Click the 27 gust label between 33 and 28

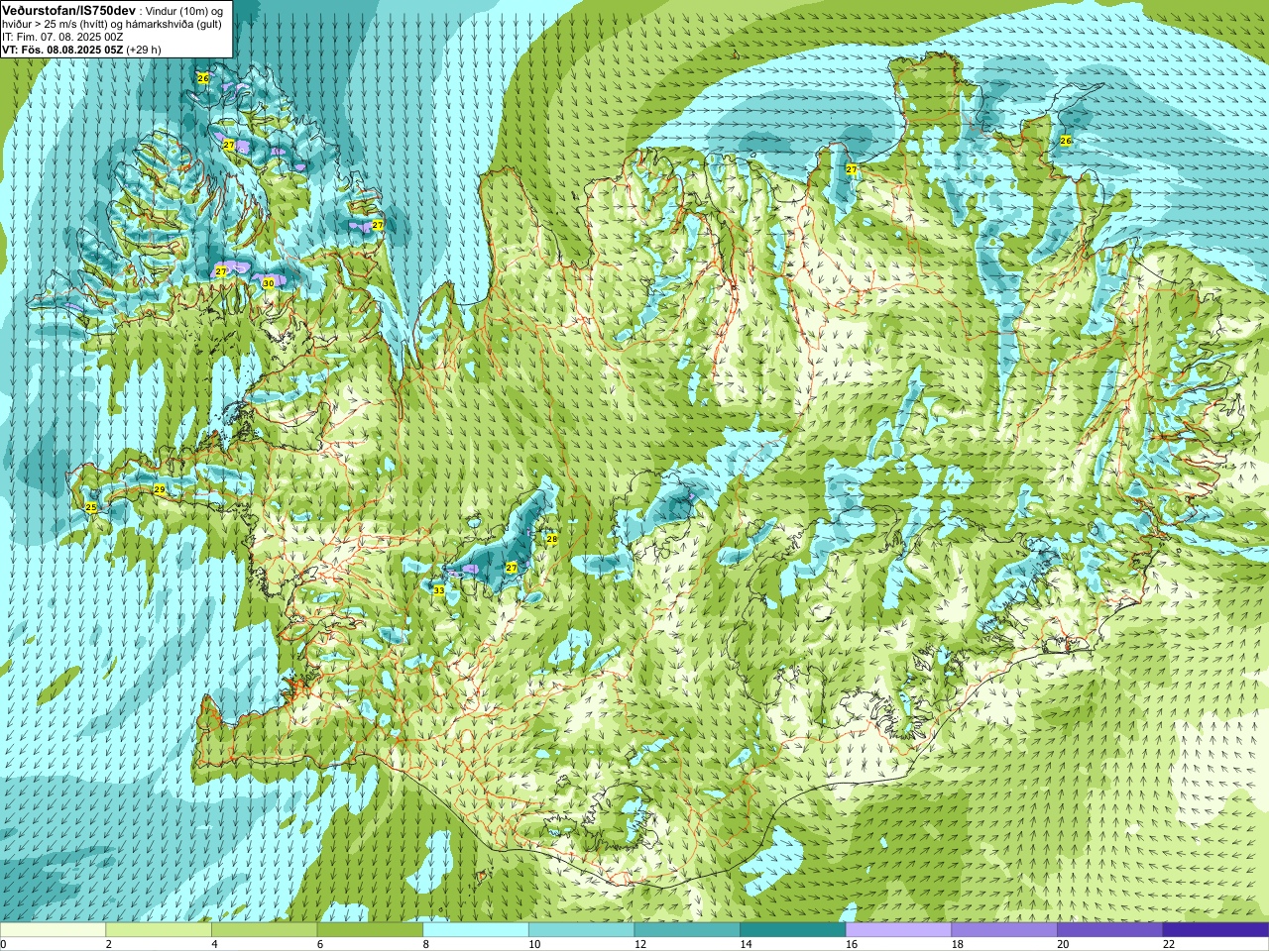512,568
